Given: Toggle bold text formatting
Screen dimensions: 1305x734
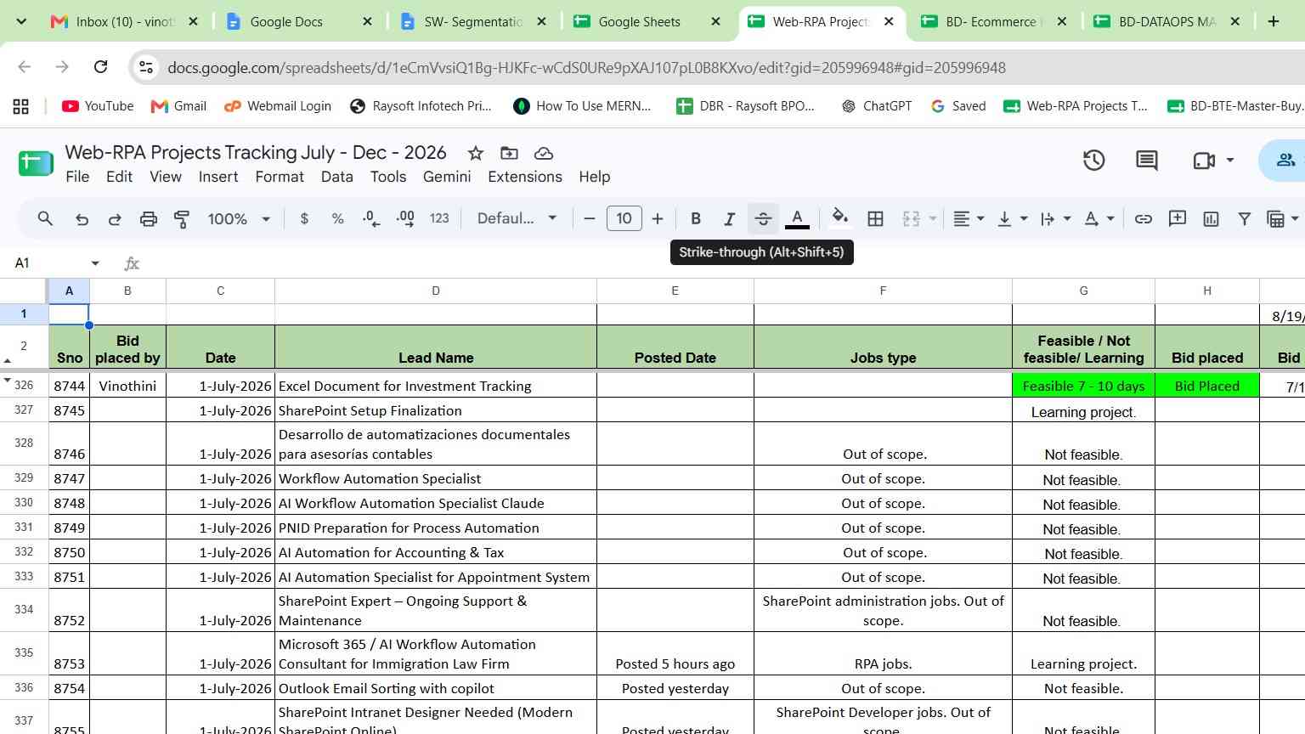Looking at the screenshot, I should click(x=696, y=219).
